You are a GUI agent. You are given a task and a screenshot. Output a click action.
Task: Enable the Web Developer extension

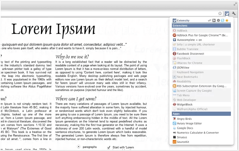[201, 100]
